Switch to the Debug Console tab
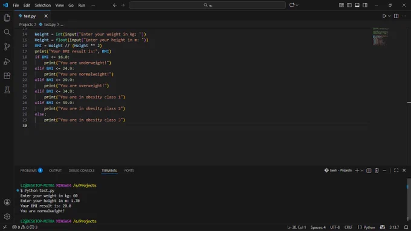The image size is (411, 231). pos(82,171)
